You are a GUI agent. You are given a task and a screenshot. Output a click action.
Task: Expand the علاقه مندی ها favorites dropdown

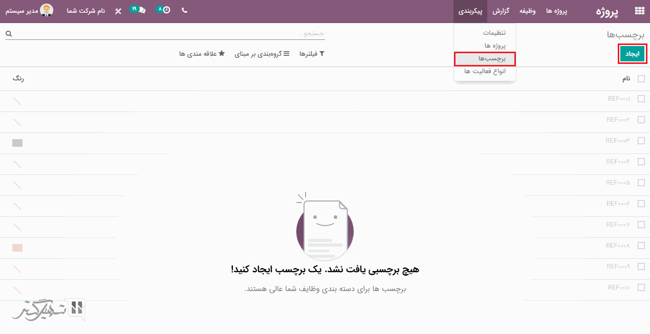coord(202,54)
